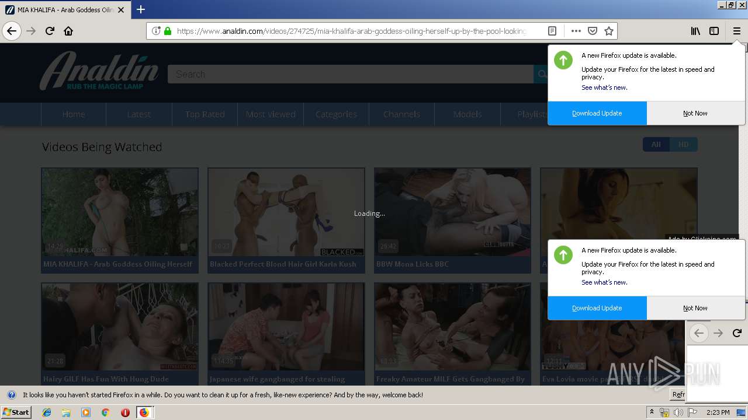Click the Videos Being Watched heading

[102, 147]
